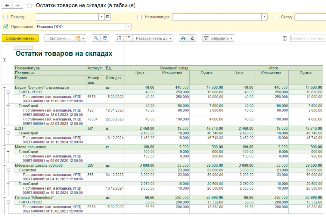Click the sum sigma icon

point(285,38)
